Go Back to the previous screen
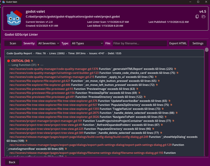Image resolution: width=210 pixels, height=166 pixels. click(12, 162)
